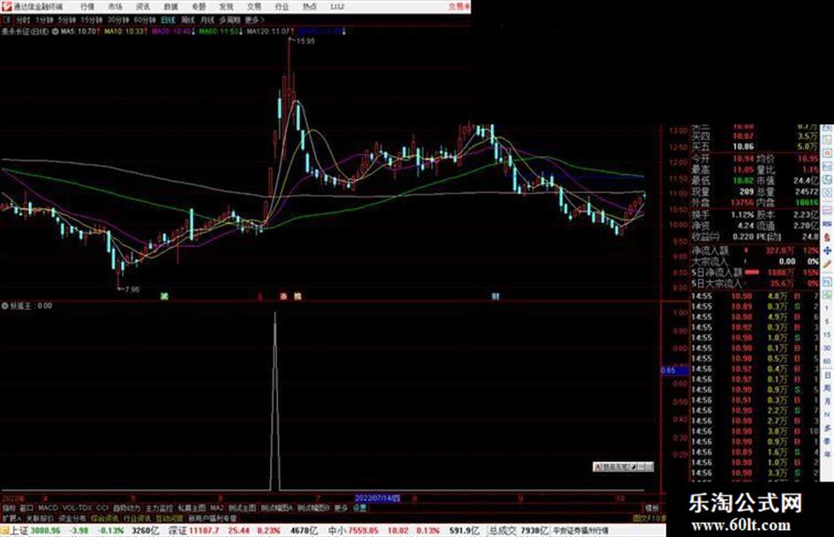Click the 指标 button at bottom left
The height and width of the screenshot is (537, 834).
click(9, 508)
